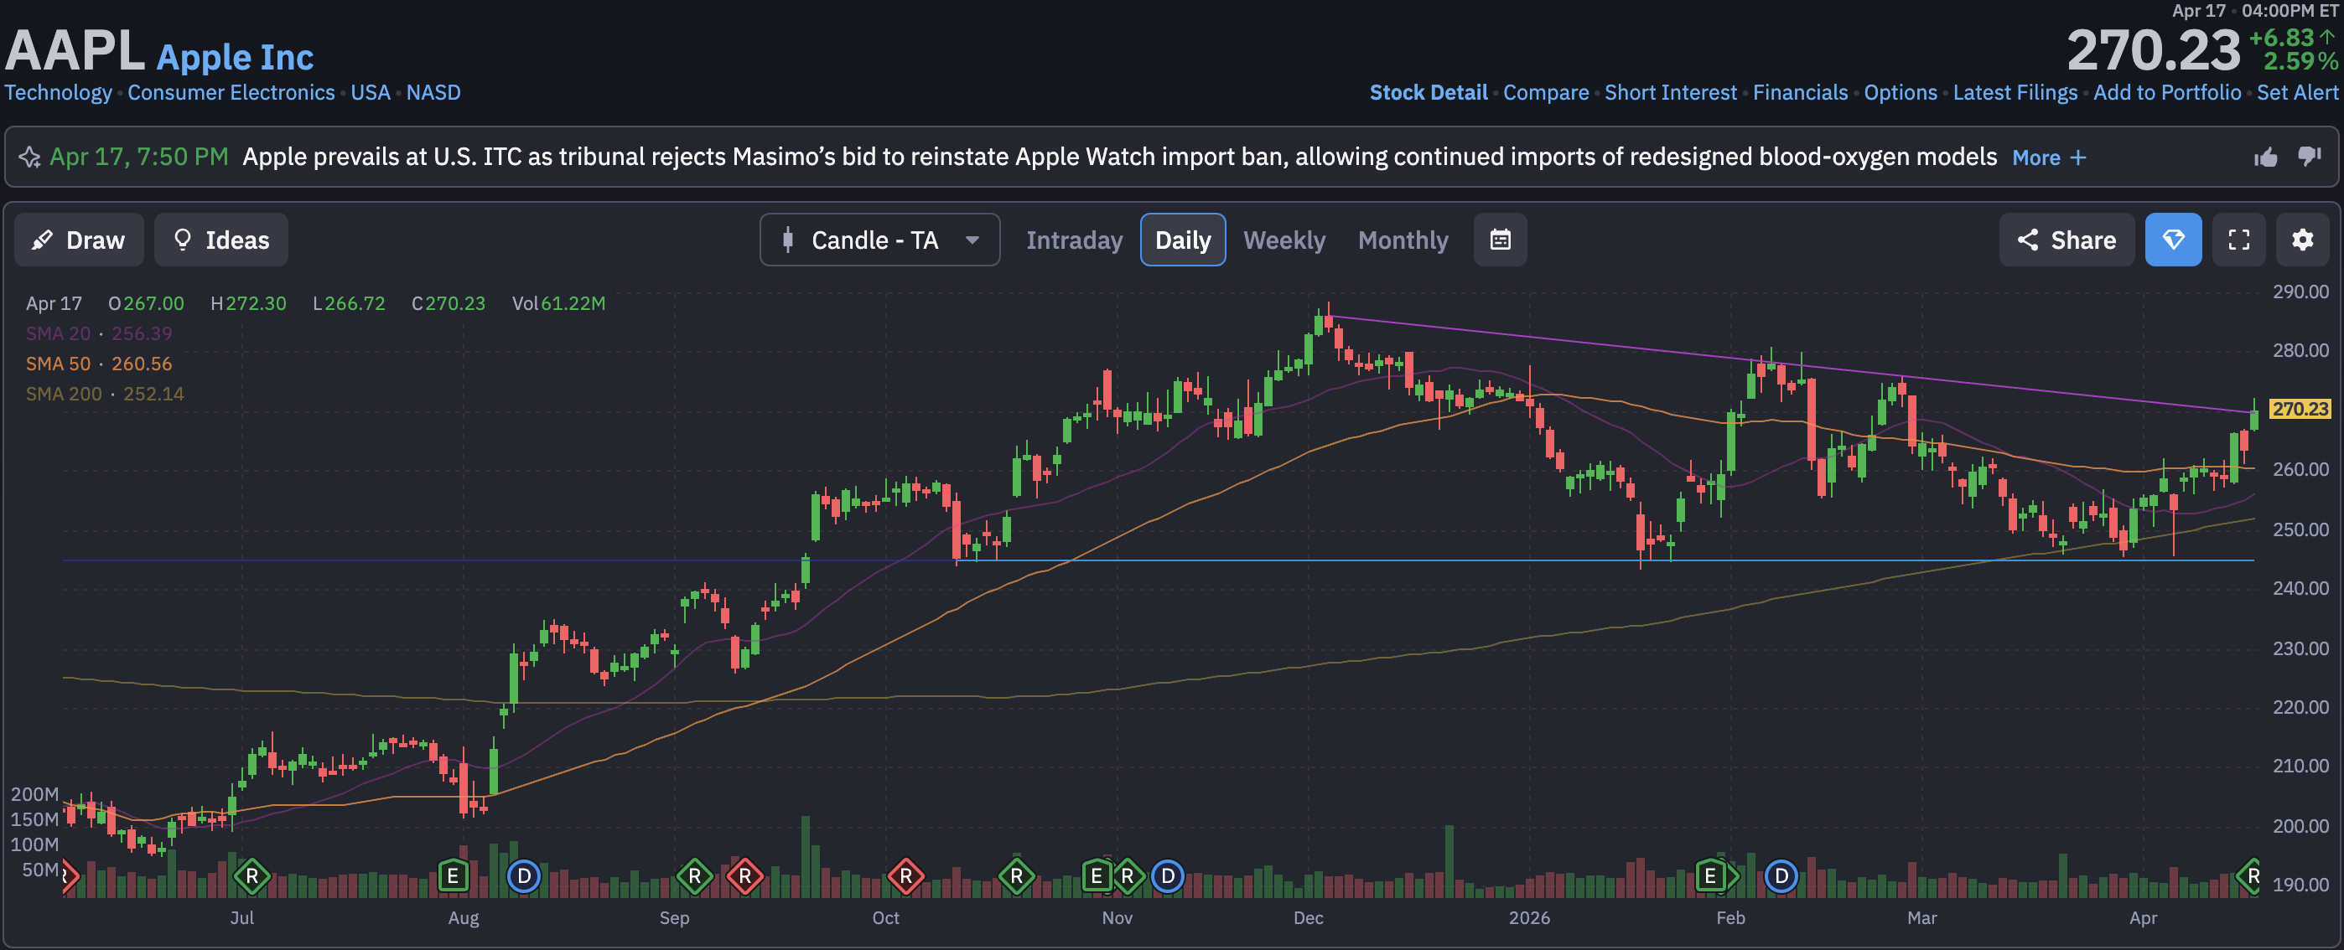Image resolution: width=2344 pixels, height=950 pixels.
Task: Expand news with More plus link
Action: tap(2048, 157)
